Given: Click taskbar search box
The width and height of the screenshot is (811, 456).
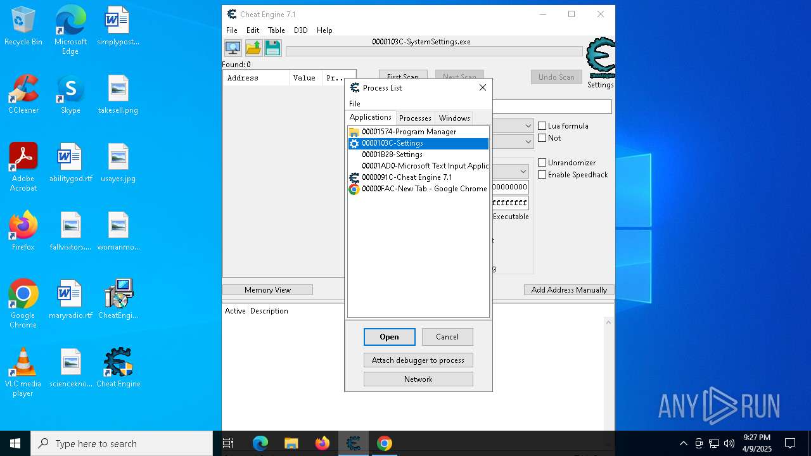Looking at the screenshot, I should [122, 443].
